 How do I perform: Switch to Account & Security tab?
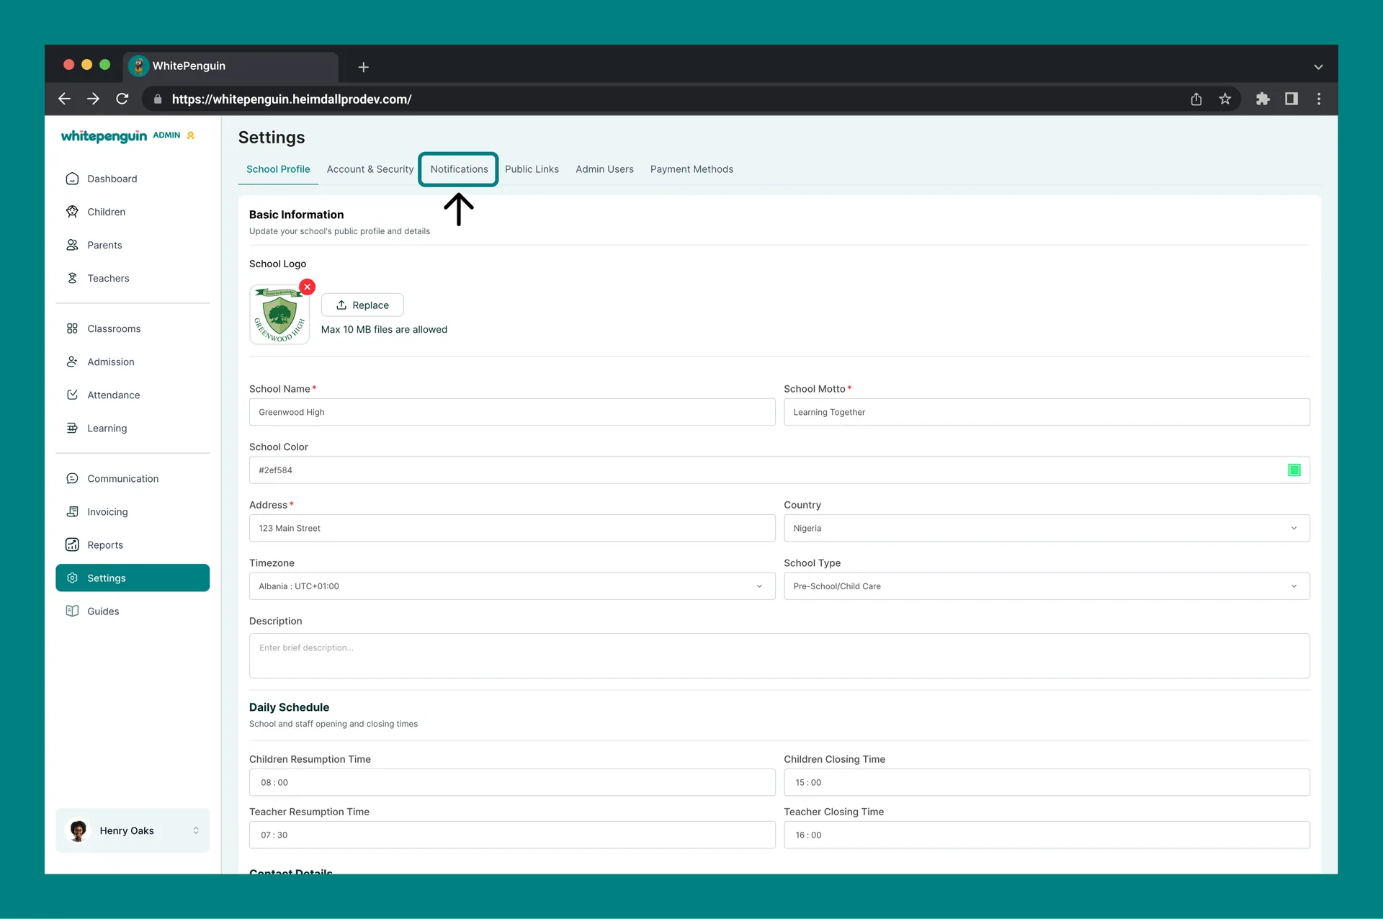click(x=370, y=169)
